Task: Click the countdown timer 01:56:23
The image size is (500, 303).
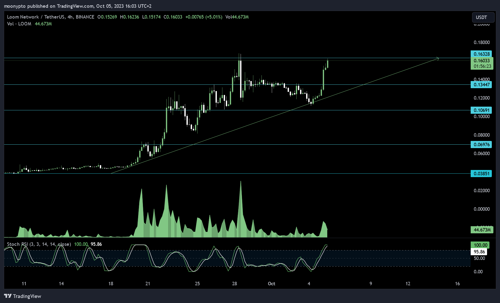Action: point(482,66)
